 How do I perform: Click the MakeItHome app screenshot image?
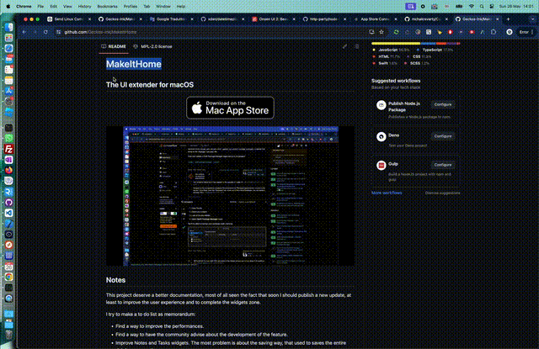coord(229,196)
